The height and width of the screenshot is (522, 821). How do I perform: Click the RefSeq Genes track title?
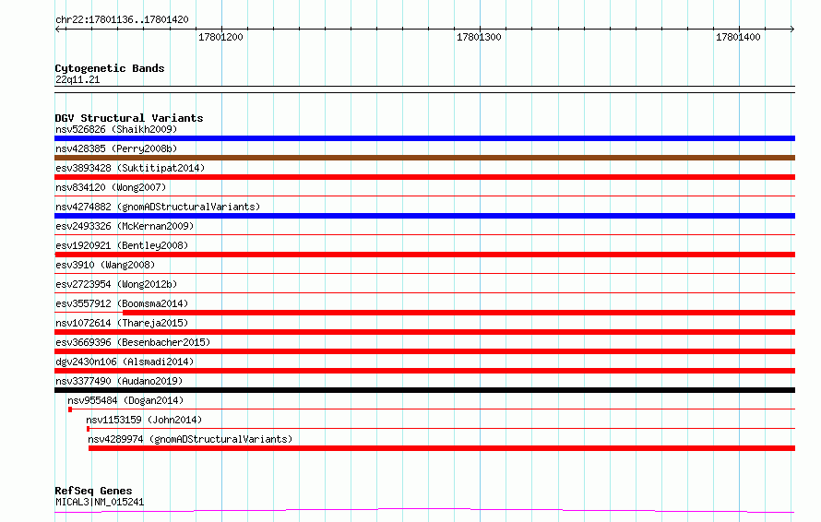(x=93, y=491)
